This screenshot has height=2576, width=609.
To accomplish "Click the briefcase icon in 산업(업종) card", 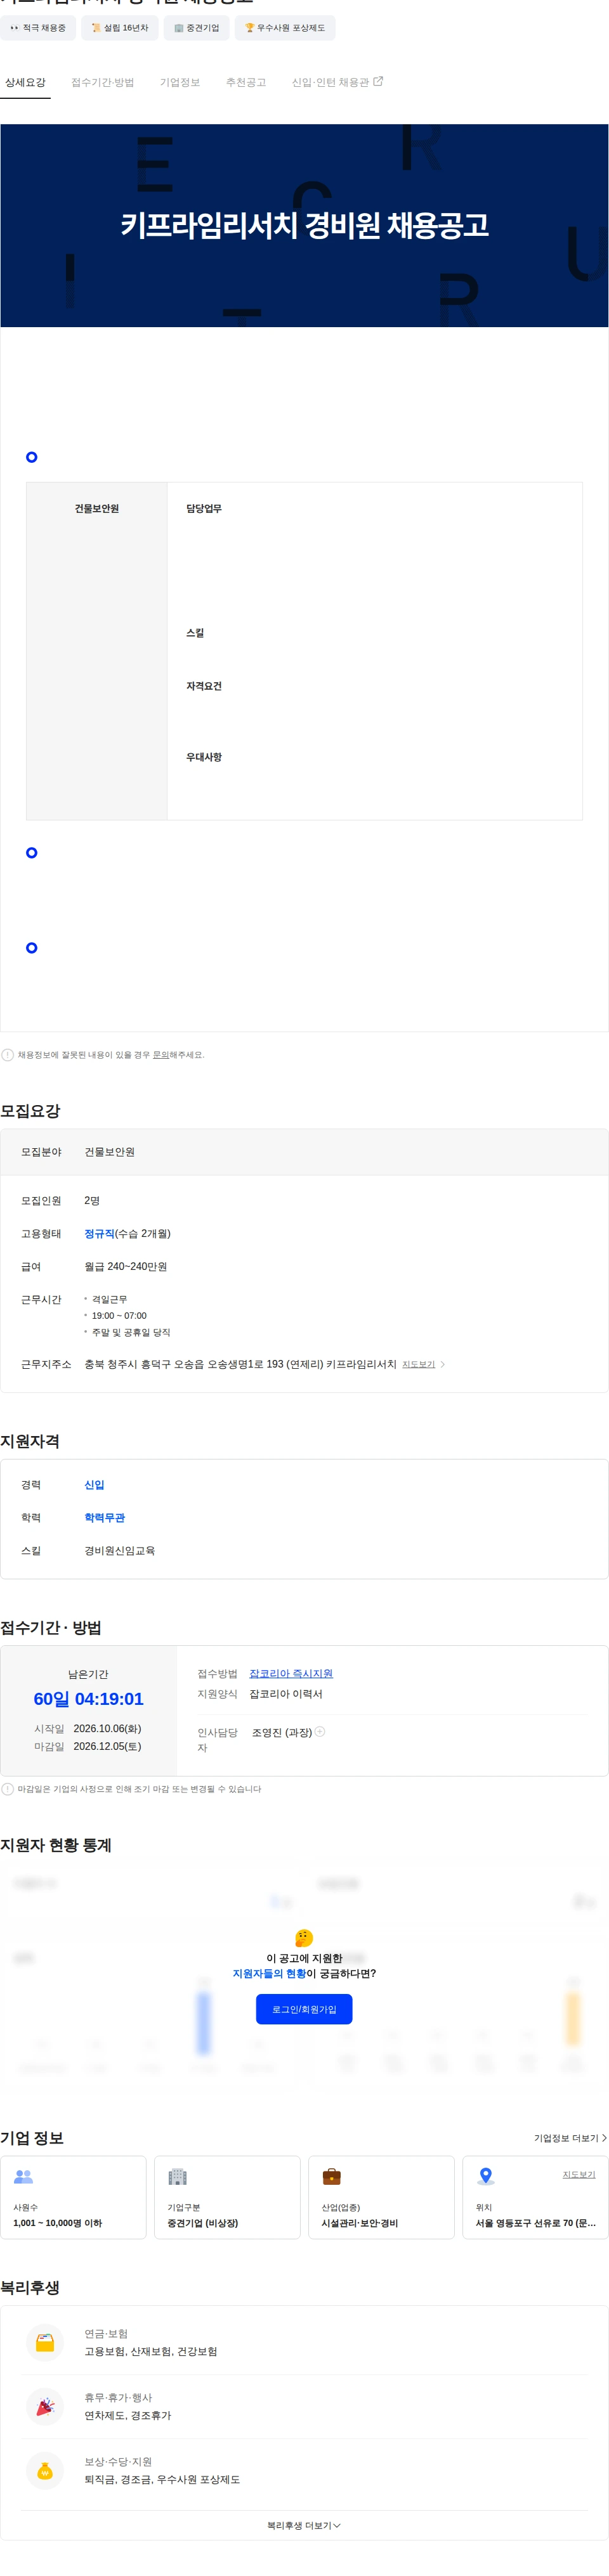I will (x=332, y=2176).
